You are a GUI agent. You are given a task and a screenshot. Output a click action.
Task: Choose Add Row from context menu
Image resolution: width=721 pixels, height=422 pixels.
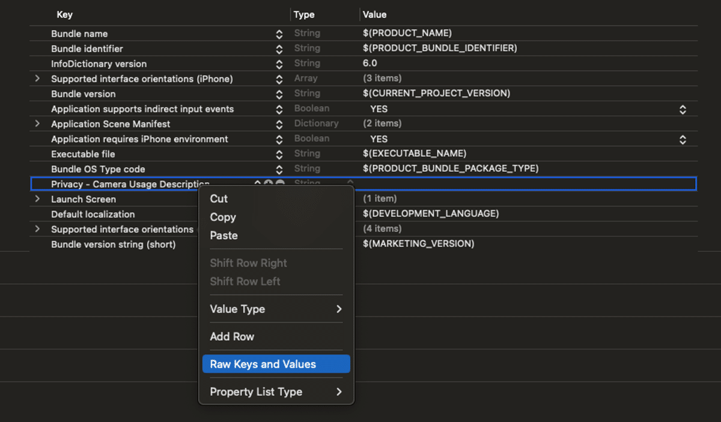pos(232,337)
